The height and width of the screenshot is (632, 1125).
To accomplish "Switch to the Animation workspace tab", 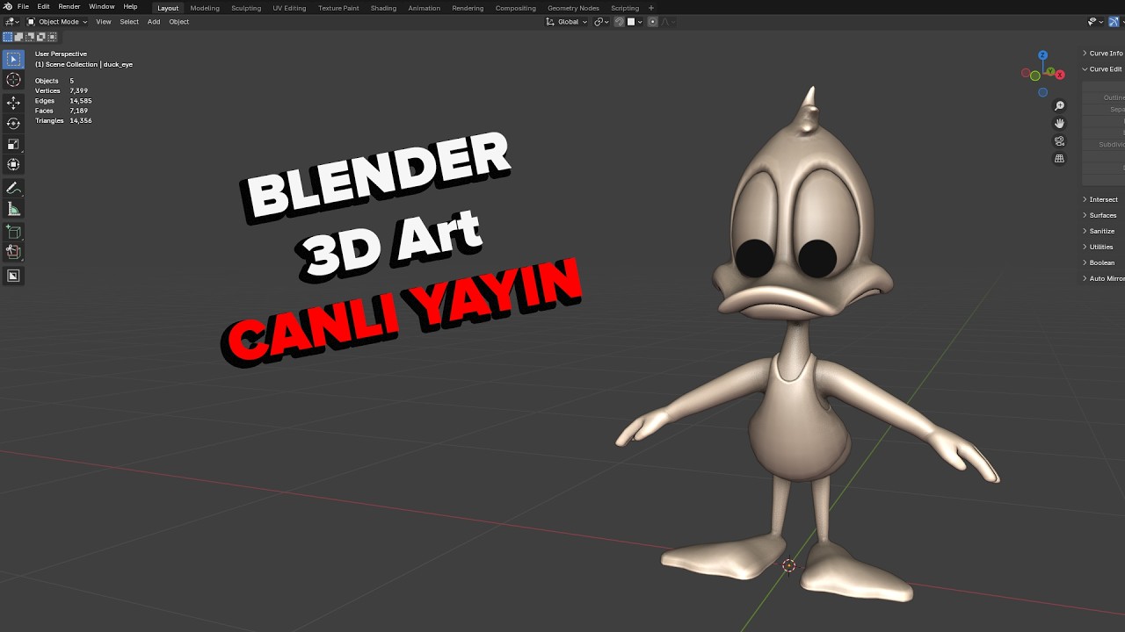I will tap(425, 8).
